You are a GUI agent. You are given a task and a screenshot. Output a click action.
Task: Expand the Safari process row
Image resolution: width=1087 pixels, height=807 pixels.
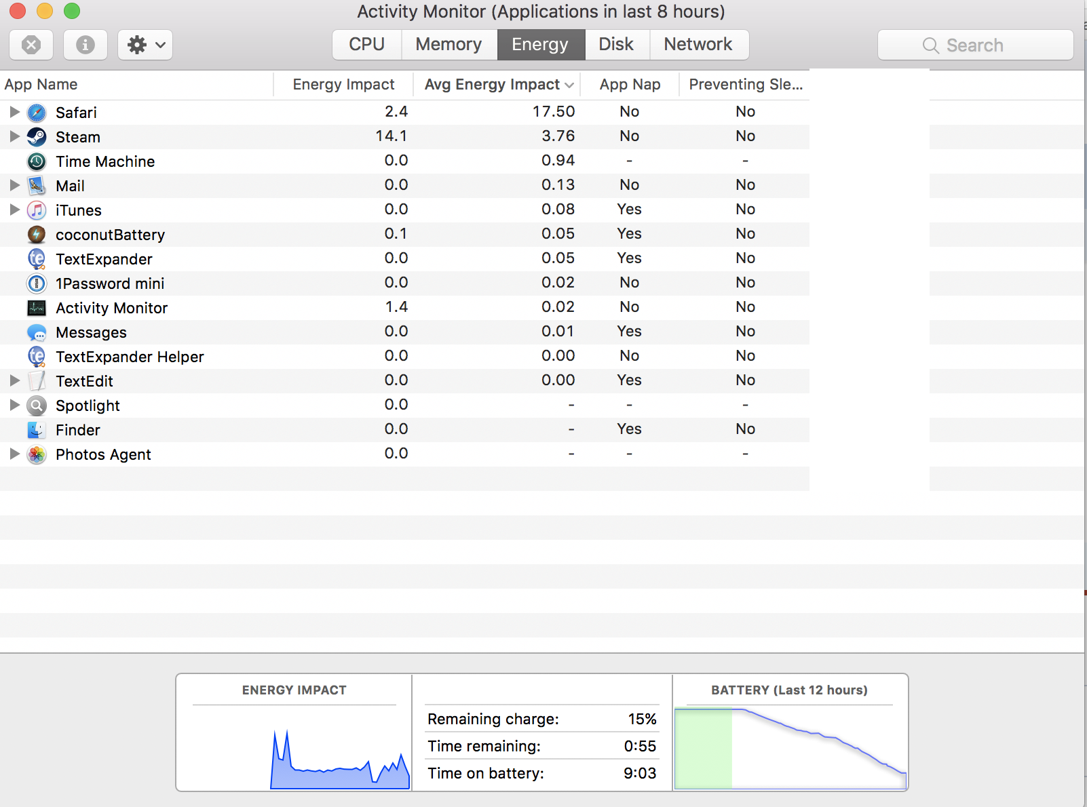click(14, 112)
